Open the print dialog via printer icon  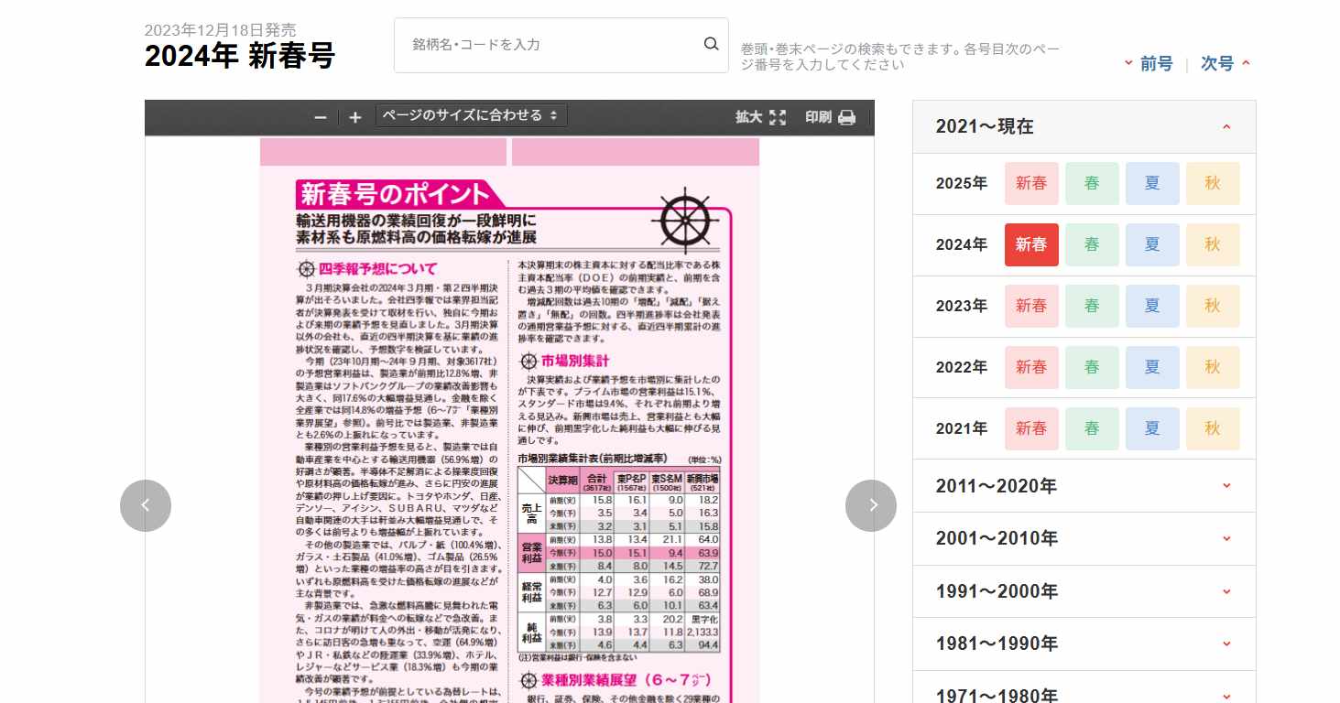click(x=846, y=117)
